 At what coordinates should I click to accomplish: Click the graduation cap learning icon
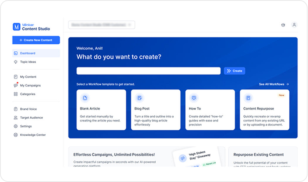(283, 25)
